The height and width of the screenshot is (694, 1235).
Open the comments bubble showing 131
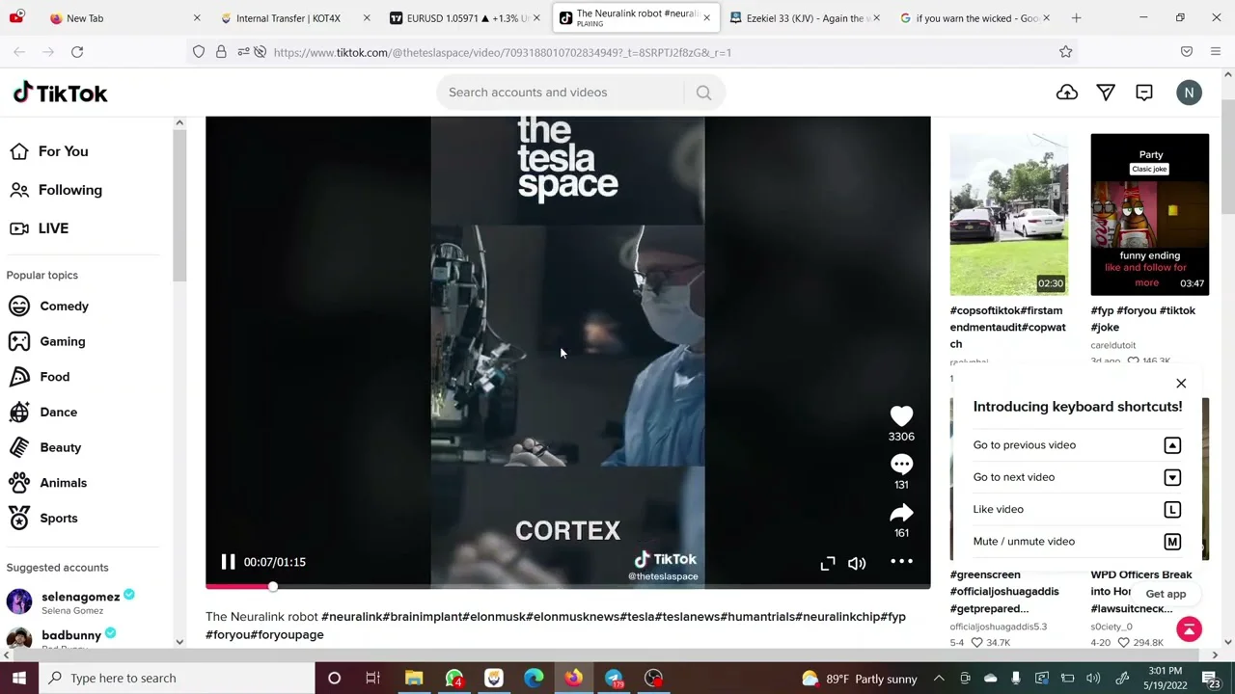pos(901,464)
